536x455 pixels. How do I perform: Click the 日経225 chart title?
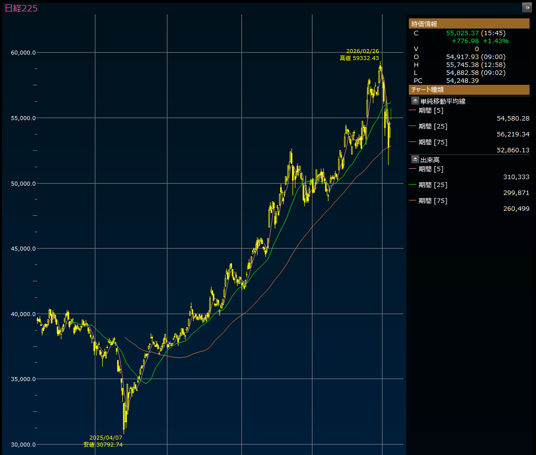point(21,8)
